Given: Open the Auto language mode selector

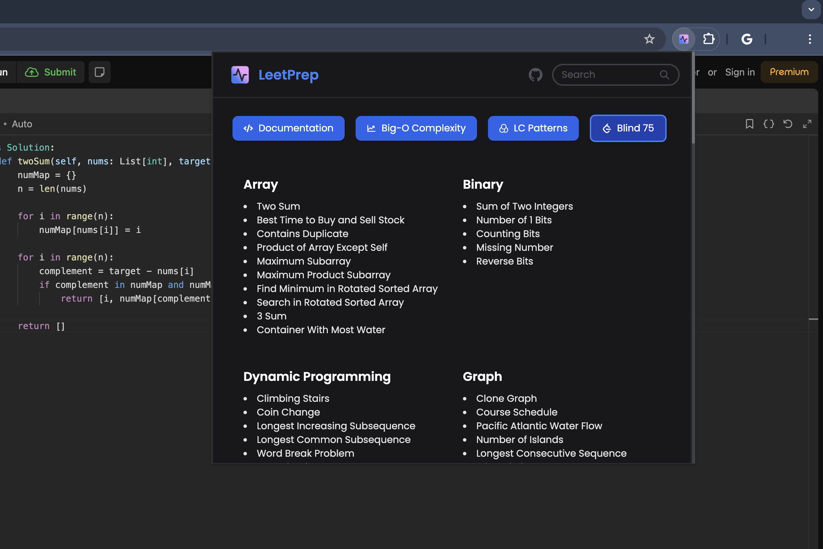Looking at the screenshot, I should click(22, 124).
